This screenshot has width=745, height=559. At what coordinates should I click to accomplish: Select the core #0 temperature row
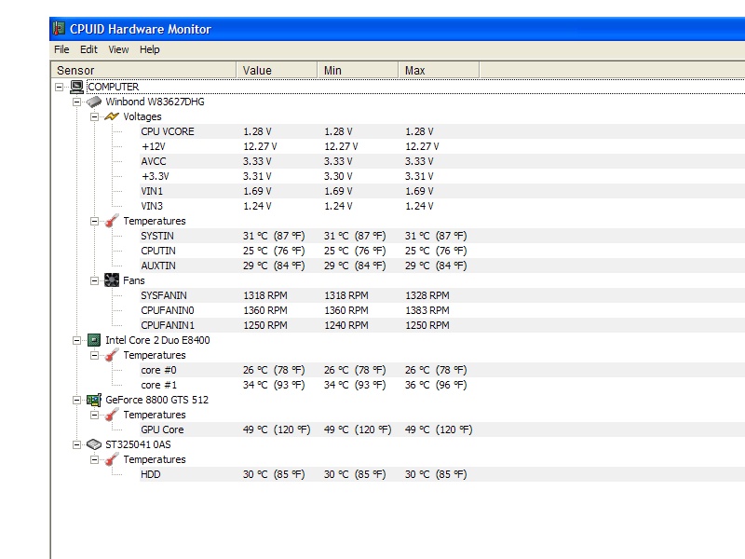441,370
